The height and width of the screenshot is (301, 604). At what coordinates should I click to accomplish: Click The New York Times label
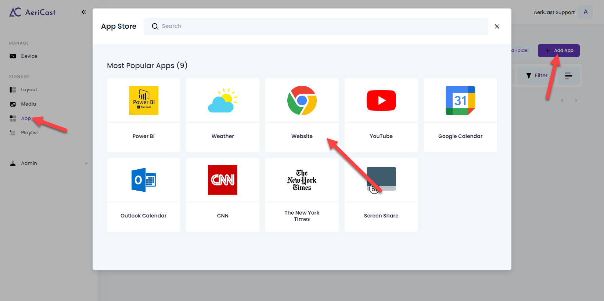pos(302,216)
